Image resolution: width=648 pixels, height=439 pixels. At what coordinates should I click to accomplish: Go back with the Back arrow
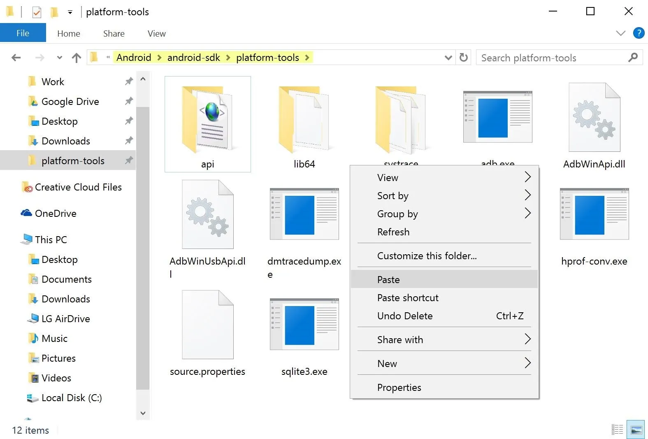(16, 58)
